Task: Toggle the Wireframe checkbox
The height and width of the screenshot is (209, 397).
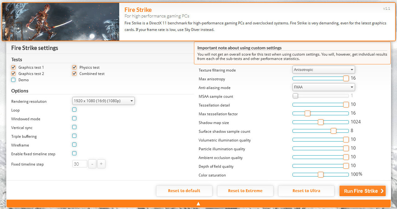Action: pos(74,145)
